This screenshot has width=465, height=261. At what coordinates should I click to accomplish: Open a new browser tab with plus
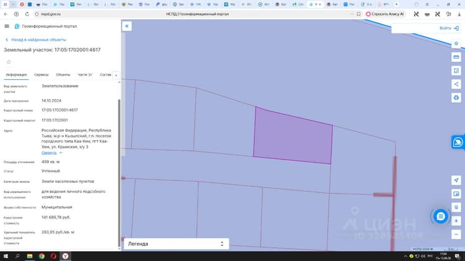pyautogui.click(x=396, y=4)
